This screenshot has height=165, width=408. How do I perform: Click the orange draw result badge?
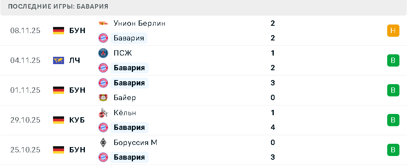(x=393, y=31)
